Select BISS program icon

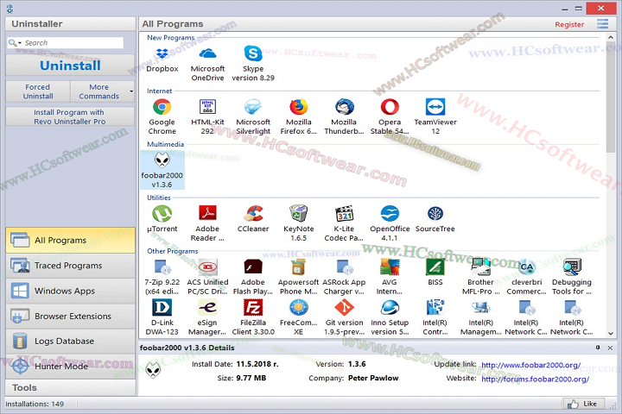(x=435, y=267)
